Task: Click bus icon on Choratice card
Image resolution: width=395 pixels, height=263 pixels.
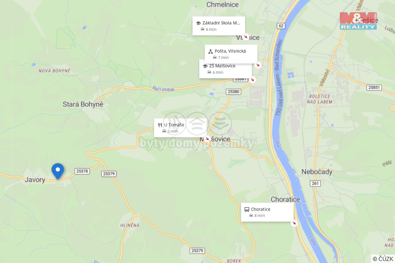Action: click(x=247, y=209)
